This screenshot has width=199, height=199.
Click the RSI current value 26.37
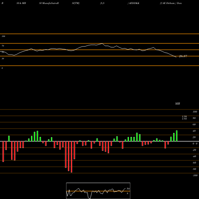[183, 56]
